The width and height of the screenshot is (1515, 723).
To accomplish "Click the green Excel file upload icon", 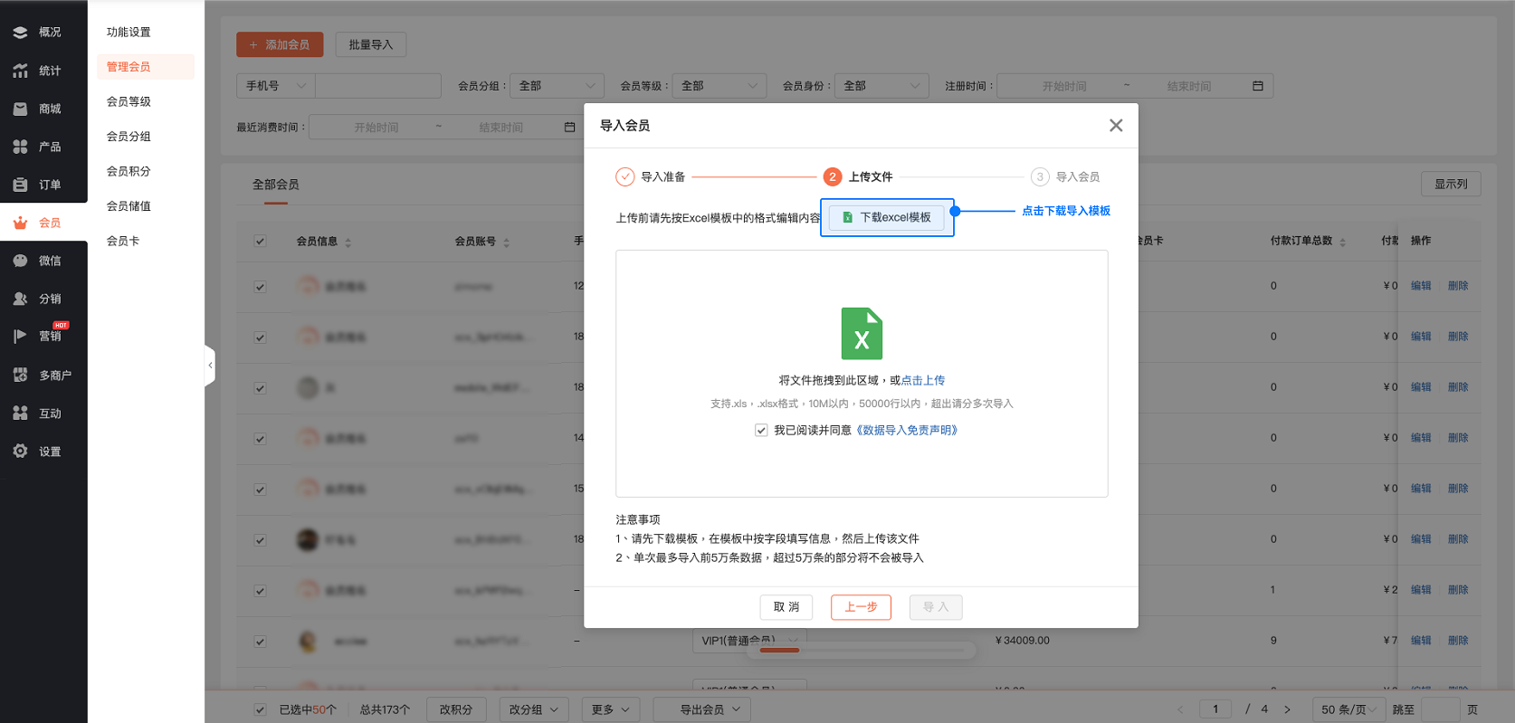I will (862, 334).
